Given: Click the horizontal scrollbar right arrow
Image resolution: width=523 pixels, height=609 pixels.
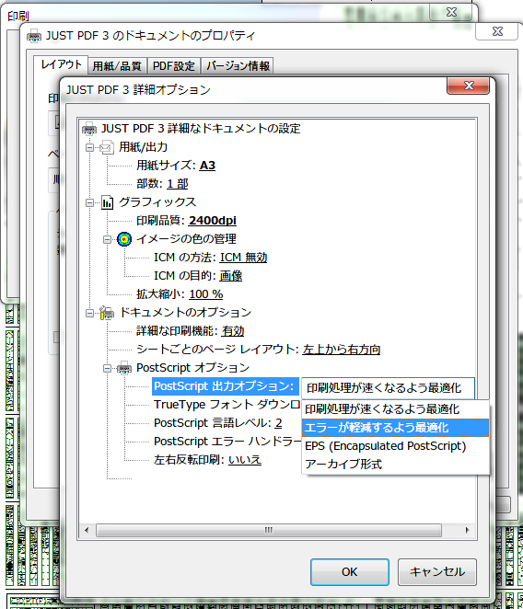Looking at the screenshot, I should click(468, 530).
